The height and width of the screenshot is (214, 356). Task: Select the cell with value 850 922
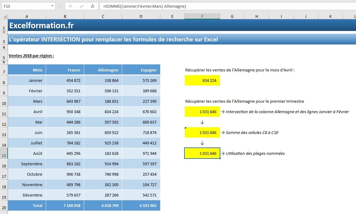pos(103,133)
